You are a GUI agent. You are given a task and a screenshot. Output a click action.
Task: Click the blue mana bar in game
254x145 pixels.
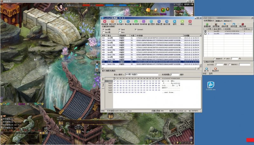(116, 5)
